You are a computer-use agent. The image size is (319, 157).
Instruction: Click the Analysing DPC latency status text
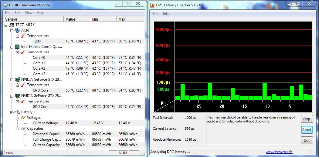click(170, 152)
